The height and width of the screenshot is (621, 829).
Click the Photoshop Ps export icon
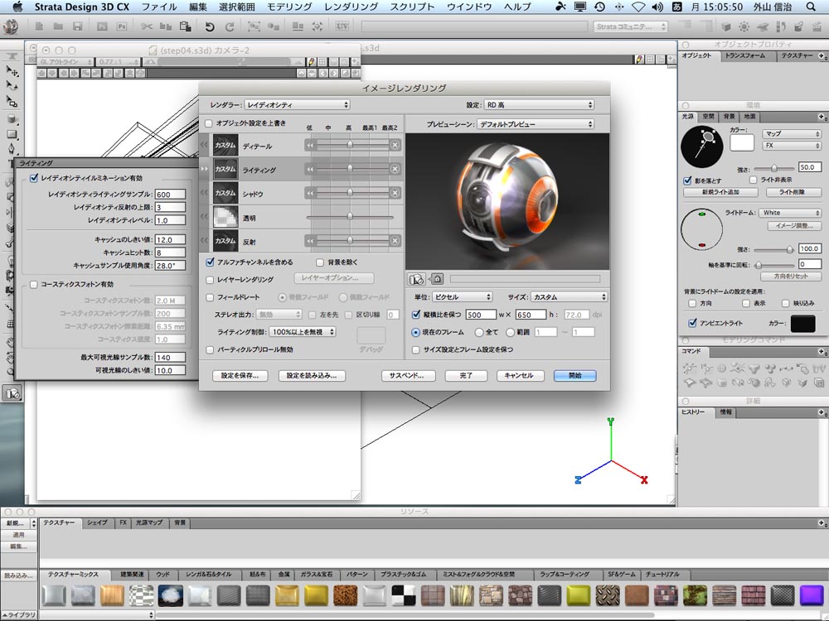point(122,26)
